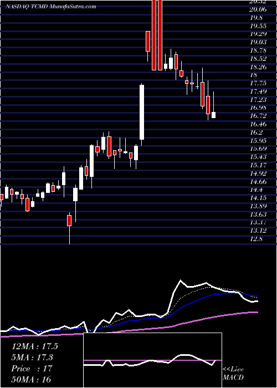The width and height of the screenshot is (277, 388).
Task: Click the NASDAQ TCMD MunafaSutra.com chart title
Action: (51, 7)
